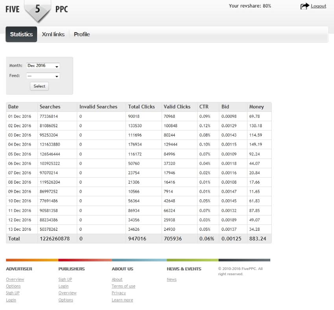
Task: Open the Statistics tab
Action: point(21,35)
